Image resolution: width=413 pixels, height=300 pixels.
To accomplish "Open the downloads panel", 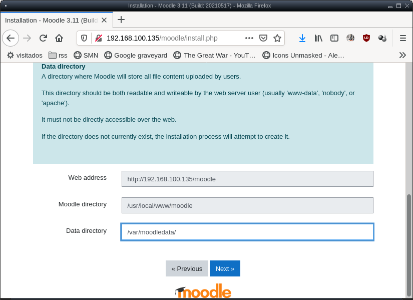I will coord(302,38).
